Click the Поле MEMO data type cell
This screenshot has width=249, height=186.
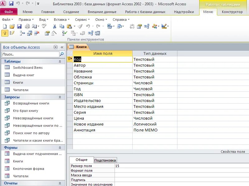pos(155,130)
